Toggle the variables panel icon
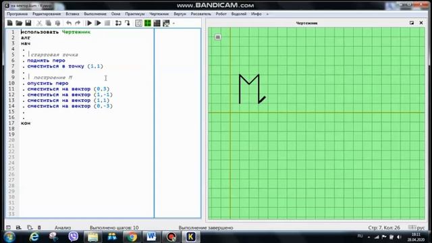Image resolution: width=432 pixels, height=243 pixels. 138,23
